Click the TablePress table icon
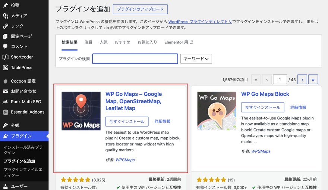Viewport: 328px width, 190px height. (x=6, y=67)
